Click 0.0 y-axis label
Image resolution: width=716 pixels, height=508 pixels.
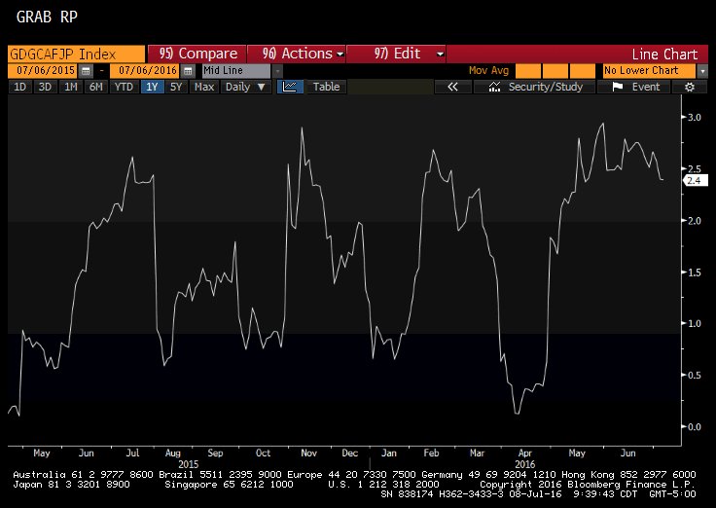point(694,426)
